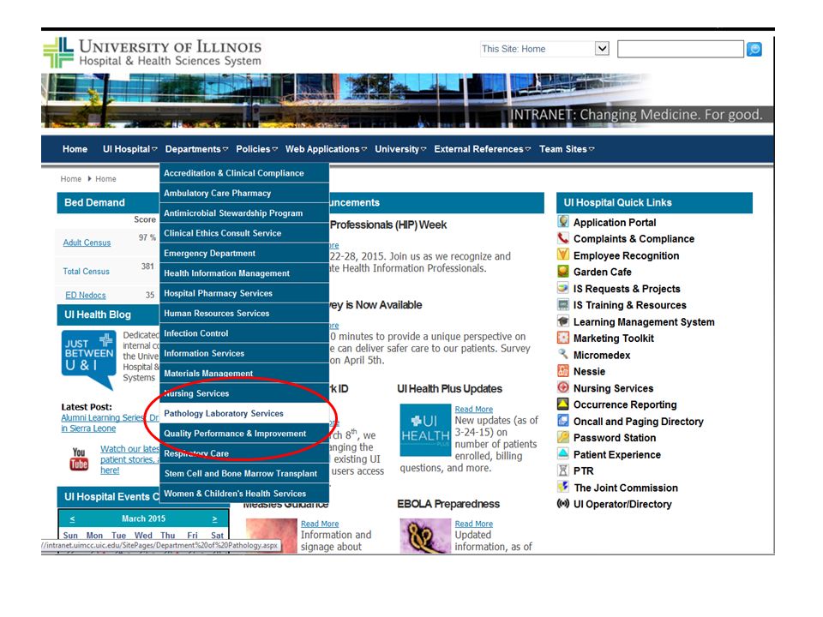This screenshot has height=617, width=823.
Task: Click the UI Operator/Directory broadcast icon
Action: coord(563,504)
